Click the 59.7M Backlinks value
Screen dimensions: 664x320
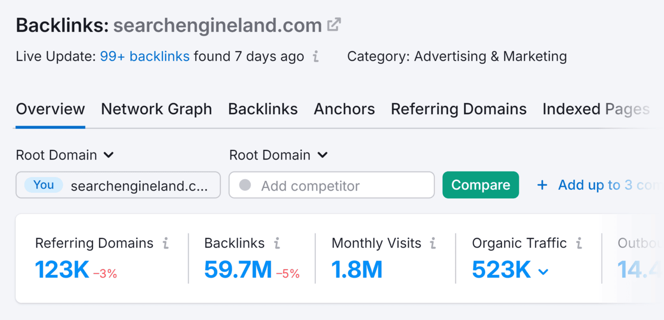coord(238,270)
